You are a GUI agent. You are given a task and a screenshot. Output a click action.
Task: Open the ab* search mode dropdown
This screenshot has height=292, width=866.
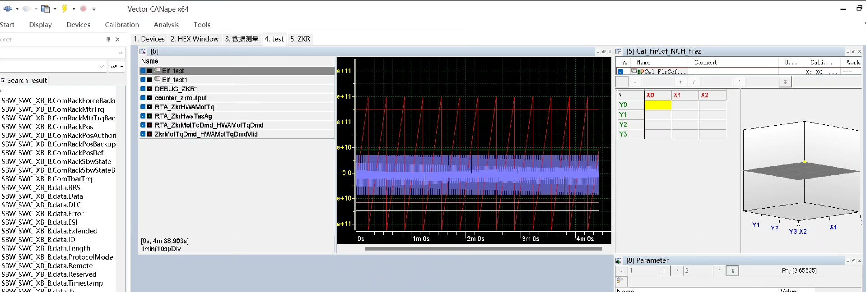[x=116, y=67]
